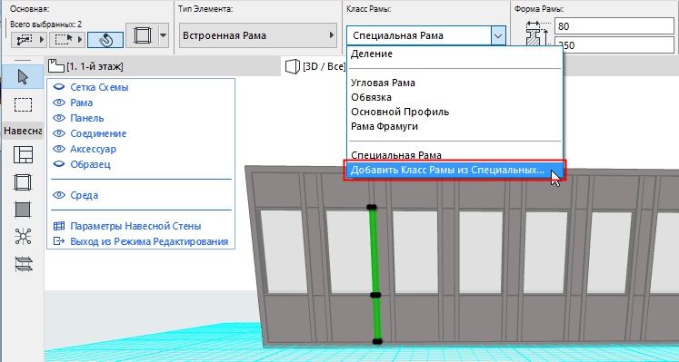Open the Встроенная Рама element type menu

pos(258,35)
